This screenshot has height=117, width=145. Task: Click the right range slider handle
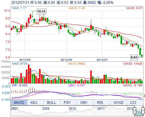tap(143, 111)
